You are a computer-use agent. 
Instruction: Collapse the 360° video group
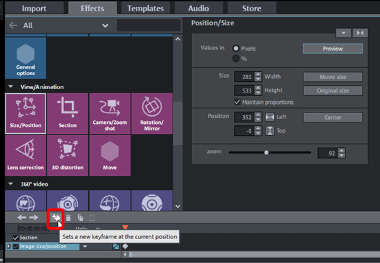pyautogui.click(x=11, y=184)
